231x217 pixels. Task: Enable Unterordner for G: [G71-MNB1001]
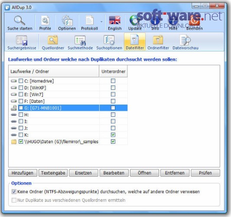click(x=113, y=108)
